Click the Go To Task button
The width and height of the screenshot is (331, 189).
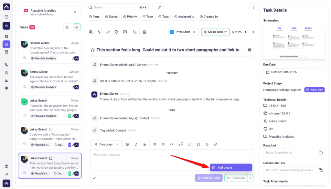215,32
